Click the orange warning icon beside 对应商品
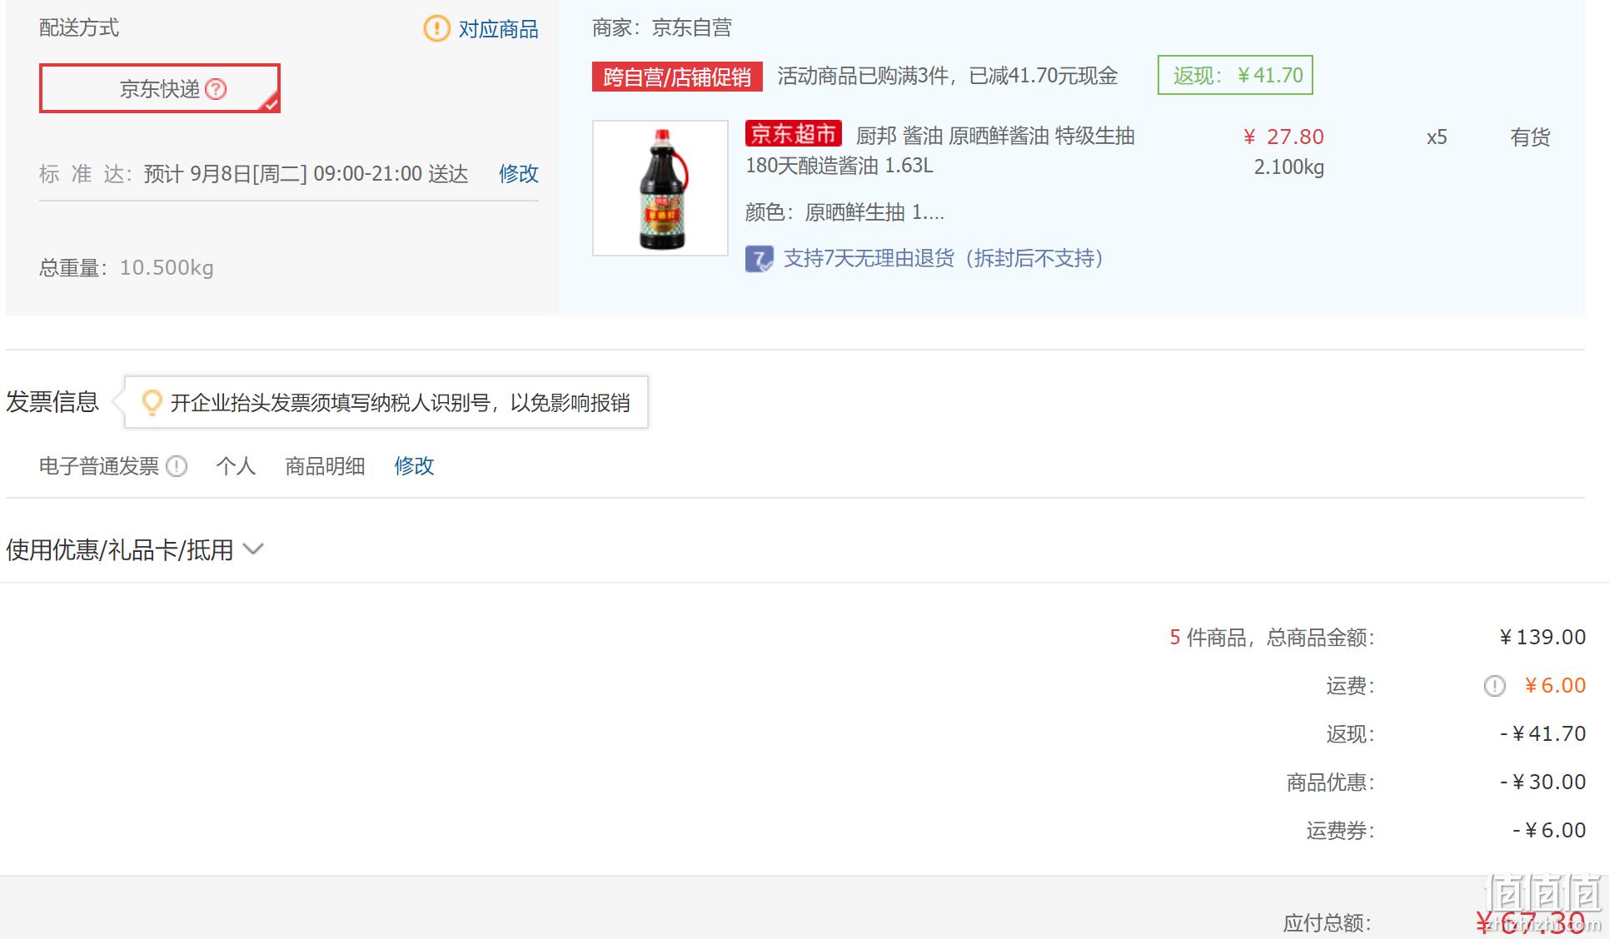1609x939 pixels. [436, 29]
